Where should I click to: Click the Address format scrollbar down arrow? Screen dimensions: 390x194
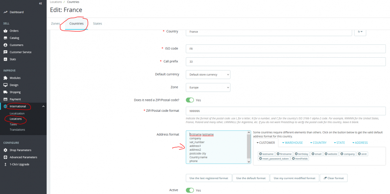(x=249, y=162)
